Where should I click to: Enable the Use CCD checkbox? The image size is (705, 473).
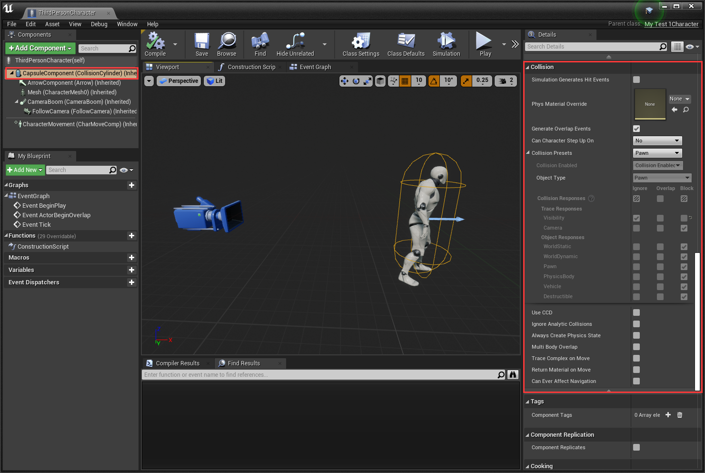pos(636,312)
